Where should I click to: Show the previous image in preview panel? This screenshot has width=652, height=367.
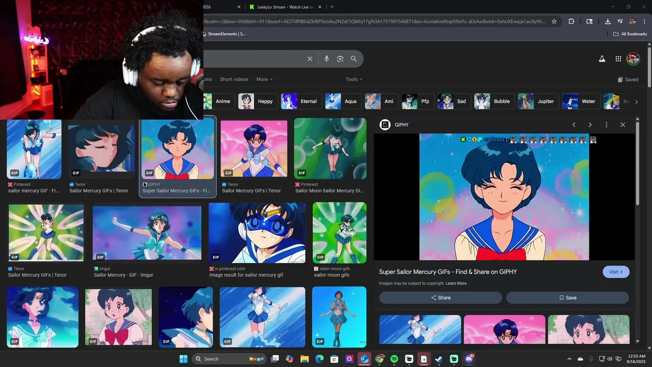point(574,125)
